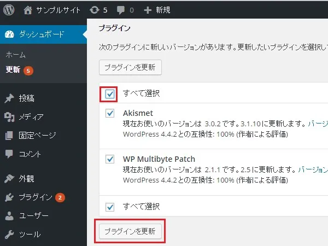Uncheck the Akismet plugin checkbox
The height and width of the screenshot is (246, 328).
[110, 113]
